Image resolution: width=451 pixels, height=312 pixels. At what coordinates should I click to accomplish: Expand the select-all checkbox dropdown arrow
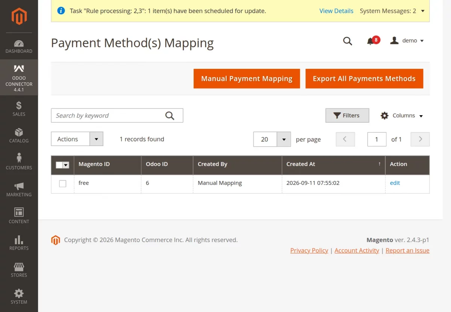tap(66, 165)
